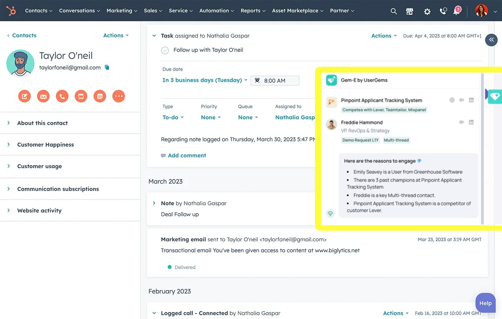Collapse the Task assigned card chevron
The width and height of the screenshot is (502, 319).
[154, 36]
